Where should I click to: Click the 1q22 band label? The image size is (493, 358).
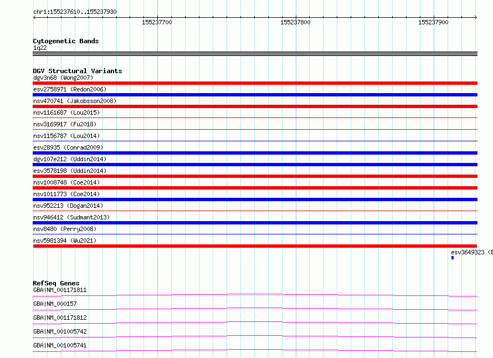[40, 48]
